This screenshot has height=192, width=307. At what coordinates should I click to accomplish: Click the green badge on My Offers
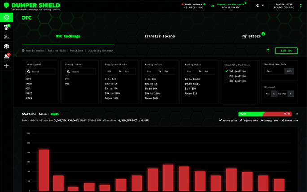263,34
